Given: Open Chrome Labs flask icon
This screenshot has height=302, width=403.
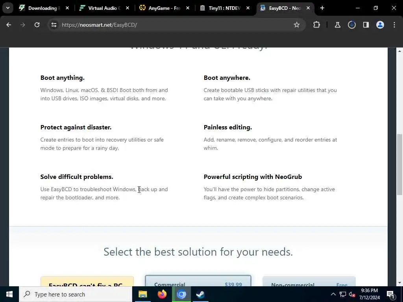Looking at the screenshot, I should (338, 25).
